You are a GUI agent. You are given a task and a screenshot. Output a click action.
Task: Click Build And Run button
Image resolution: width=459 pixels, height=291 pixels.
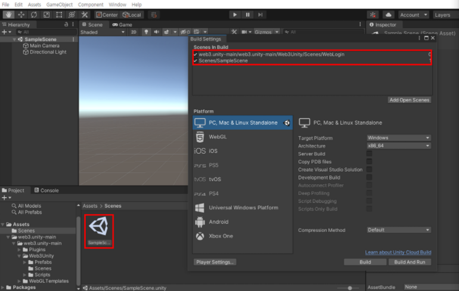(x=410, y=262)
